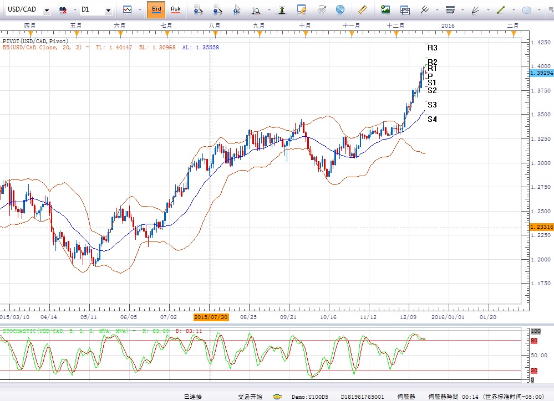
Task: Toggle the eye visibility icon in toolbar
Action: [322, 9]
